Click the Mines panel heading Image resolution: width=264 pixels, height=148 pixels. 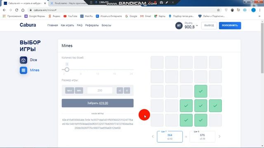point(67,46)
